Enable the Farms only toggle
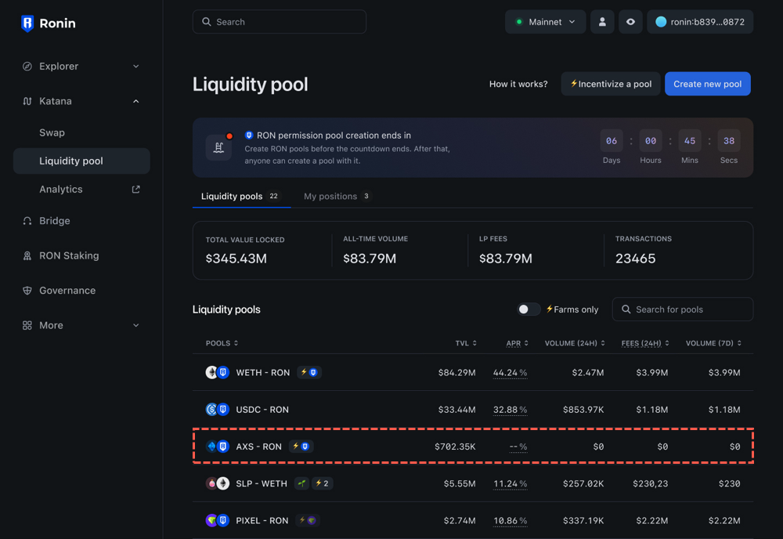783x539 pixels. 529,309
